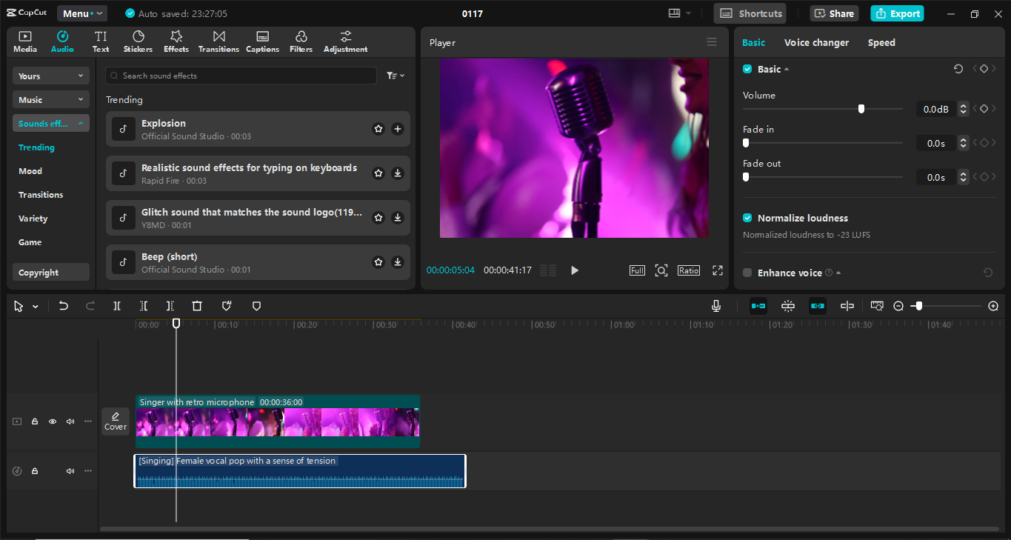Toggle auto snapping in timeline
Viewport: 1011px width, 540px height.
point(788,306)
